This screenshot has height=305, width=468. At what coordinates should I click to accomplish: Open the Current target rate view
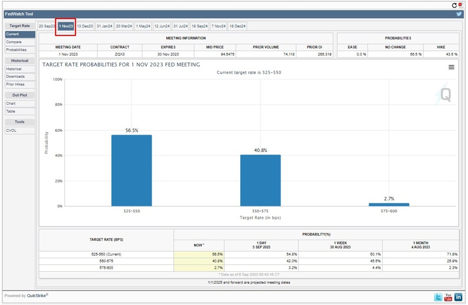(x=20, y=34)
